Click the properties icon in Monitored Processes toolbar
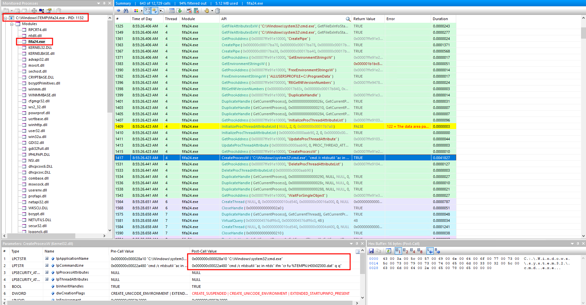This screenshot has width=586, height=305. pos(49,11)
